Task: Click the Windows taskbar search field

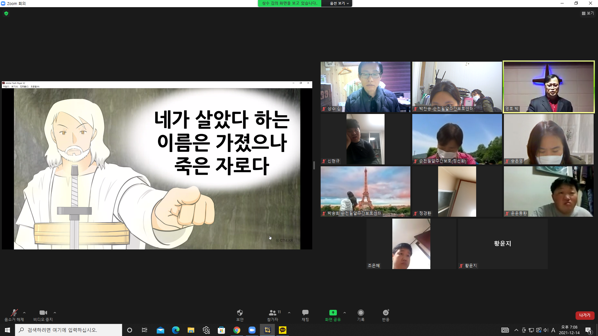Action: (69, 330)
